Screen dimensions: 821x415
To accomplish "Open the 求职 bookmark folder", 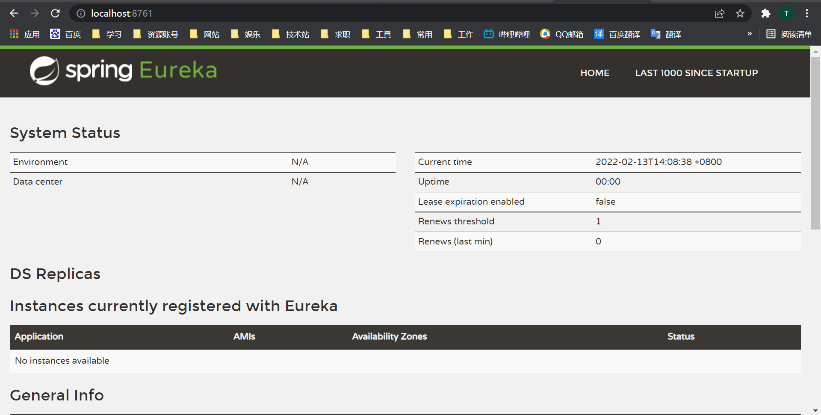I will [335, 34].
